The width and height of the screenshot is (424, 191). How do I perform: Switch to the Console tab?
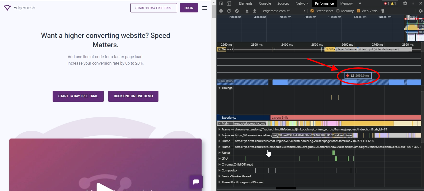coord(265,3)
